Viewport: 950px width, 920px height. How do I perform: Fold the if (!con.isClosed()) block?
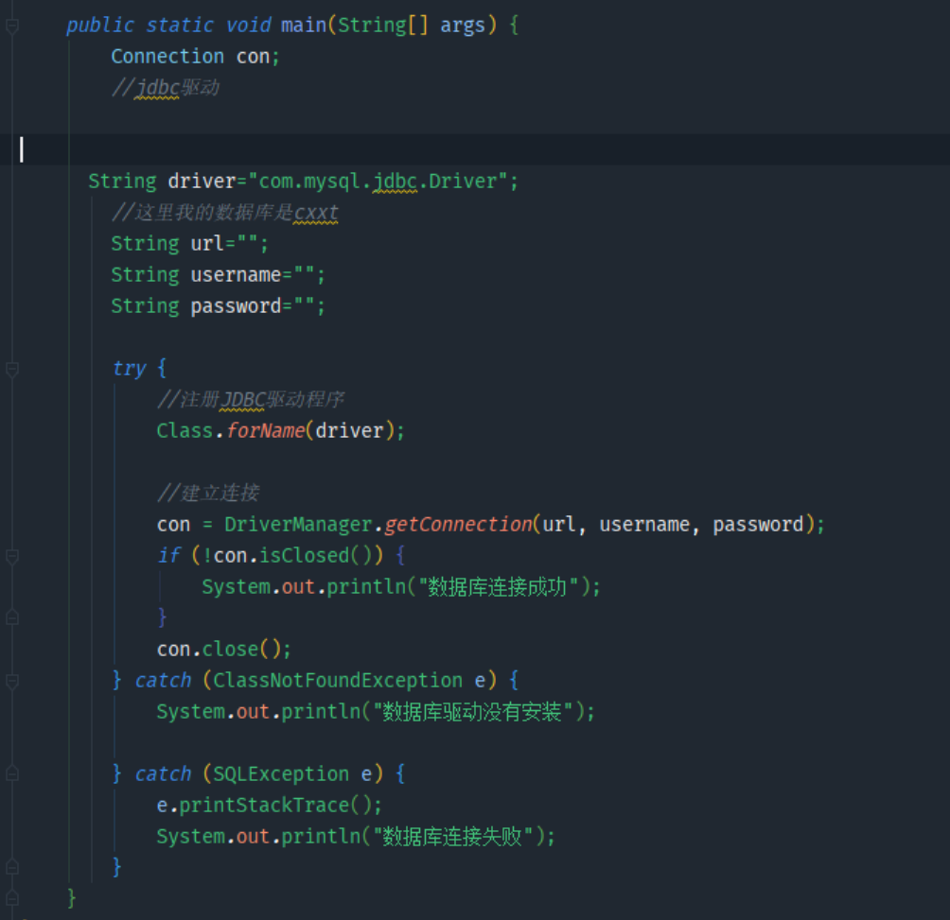click(11, 556)
